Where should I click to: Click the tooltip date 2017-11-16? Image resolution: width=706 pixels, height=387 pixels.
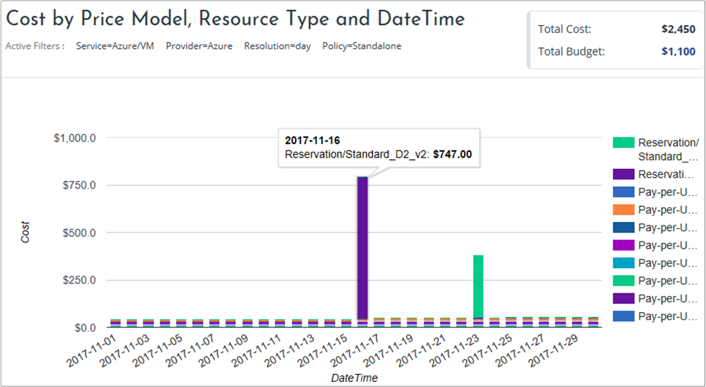[313, 141]
